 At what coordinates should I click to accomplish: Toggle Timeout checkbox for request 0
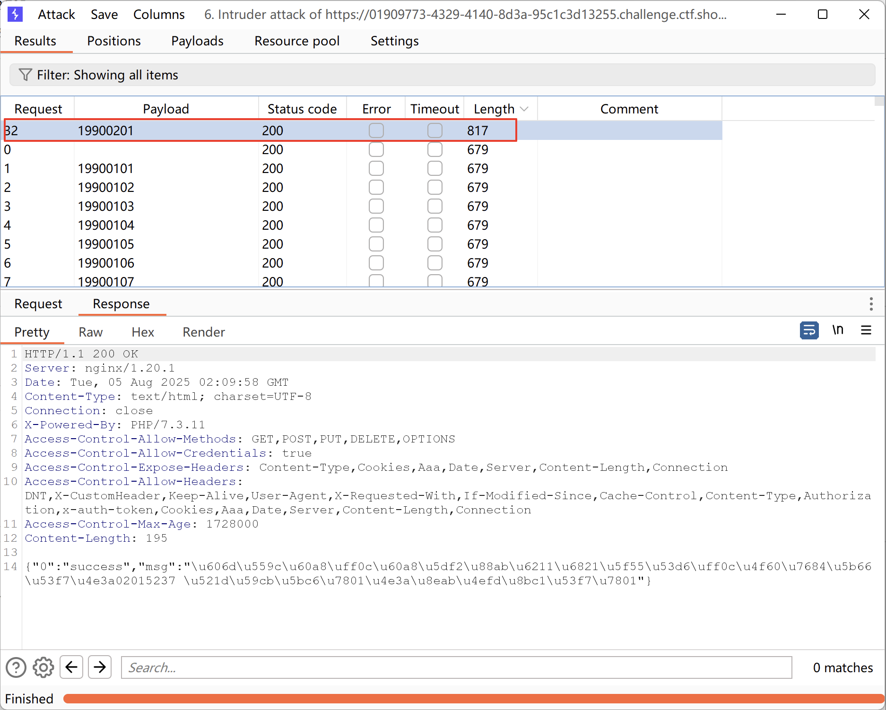pyautogui.click(x=435, y=149)
